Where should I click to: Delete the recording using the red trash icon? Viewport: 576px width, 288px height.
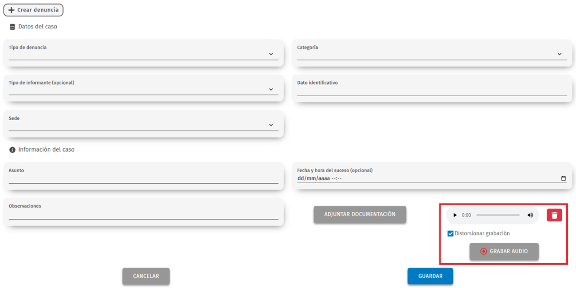(x=554, y=214)
